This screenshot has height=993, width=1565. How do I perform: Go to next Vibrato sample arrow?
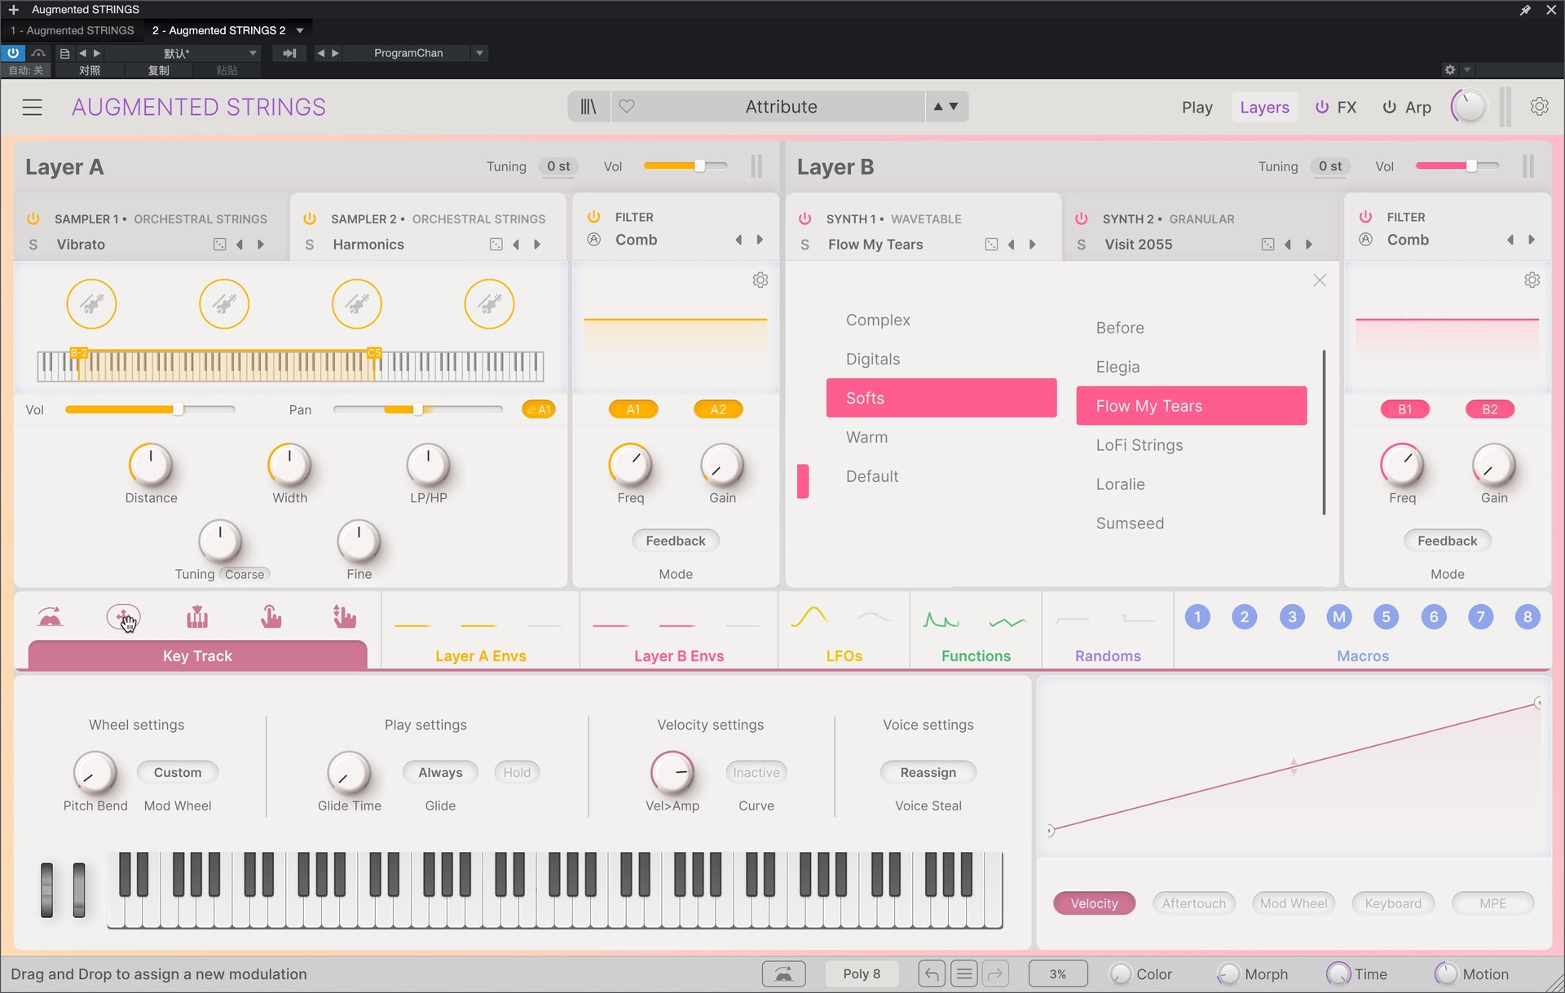pos(261,245)
